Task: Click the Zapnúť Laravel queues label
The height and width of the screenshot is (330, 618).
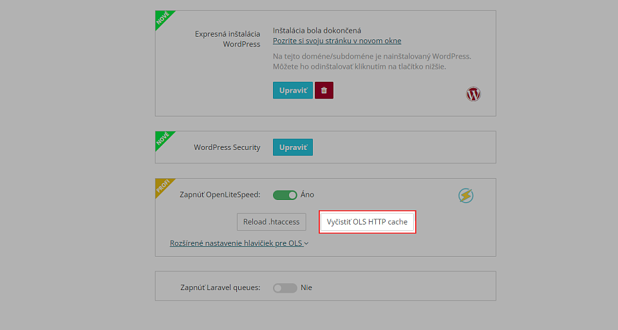Action: pos(220,288)
